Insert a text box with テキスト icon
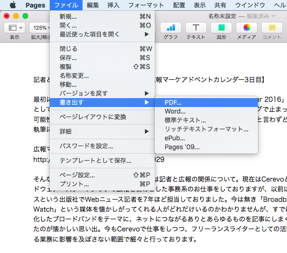 click(196, 28)
